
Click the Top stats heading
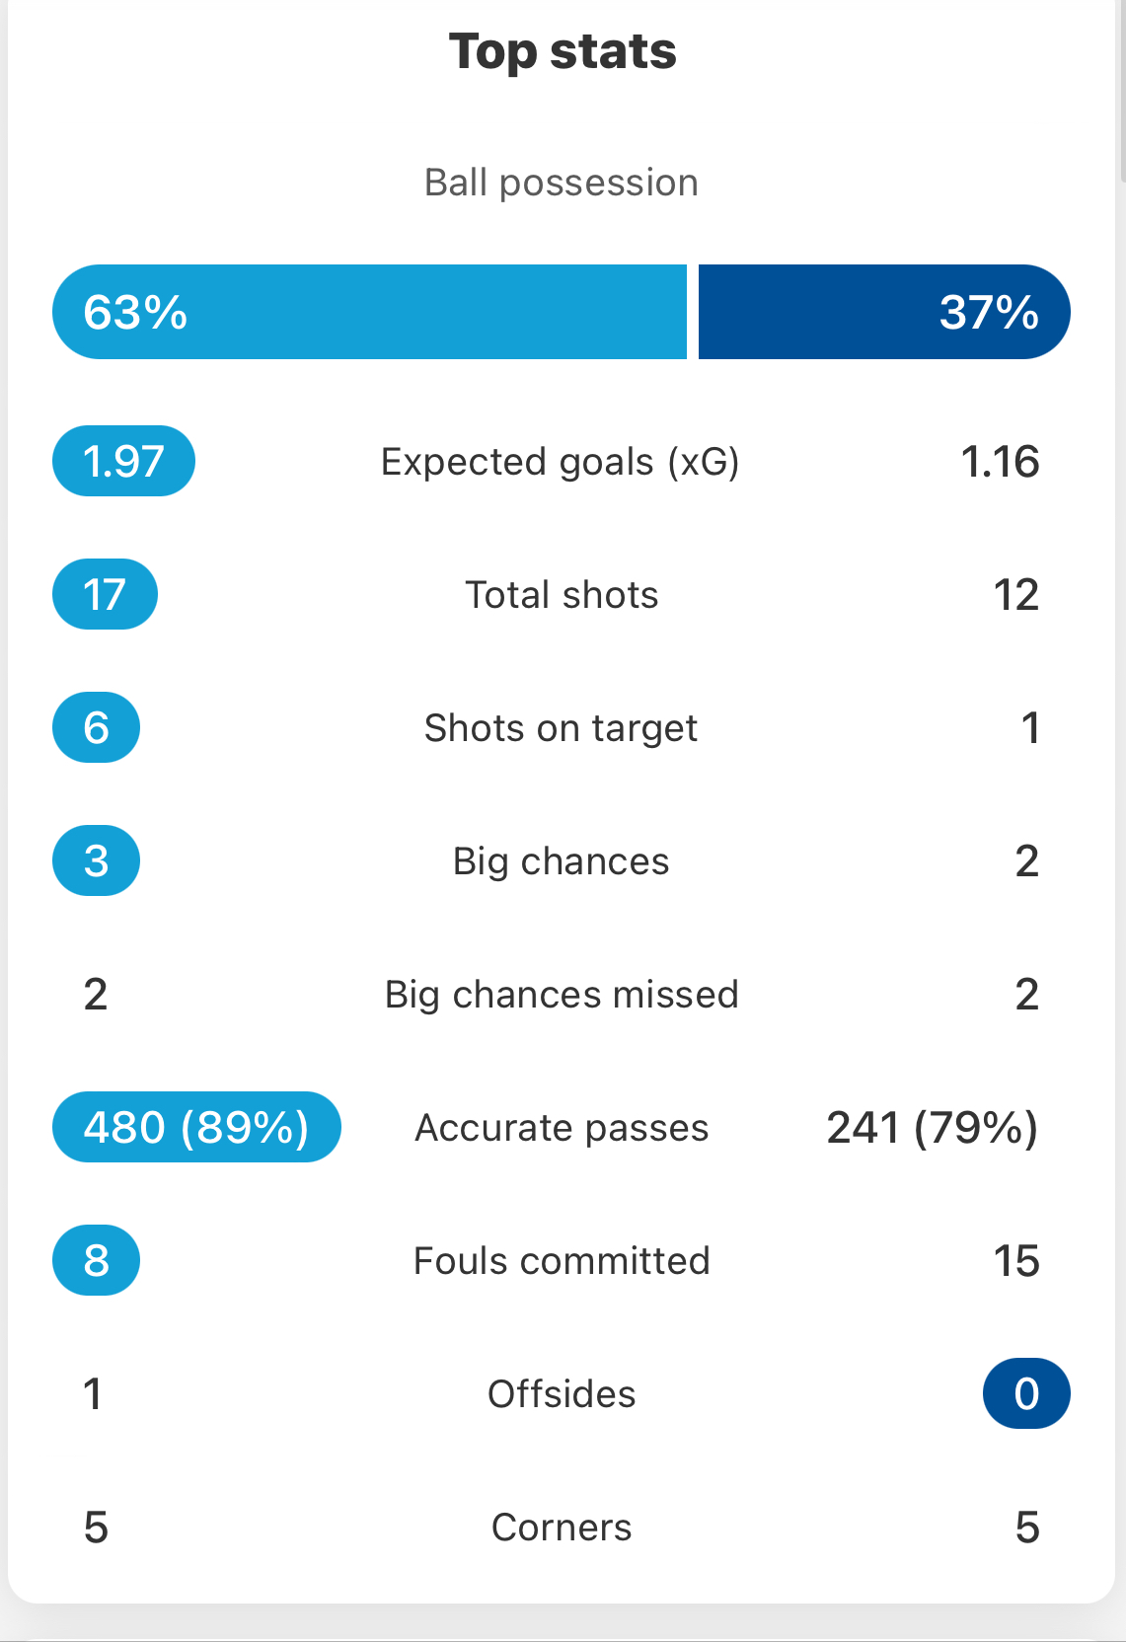pos(563,51)
